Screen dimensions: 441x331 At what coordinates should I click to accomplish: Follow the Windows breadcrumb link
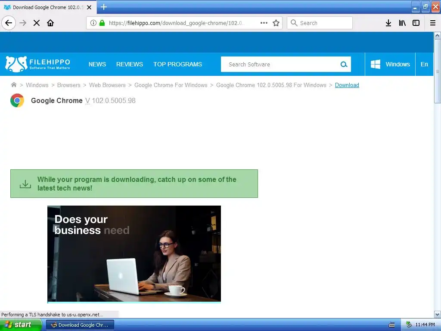click(37, 85)
